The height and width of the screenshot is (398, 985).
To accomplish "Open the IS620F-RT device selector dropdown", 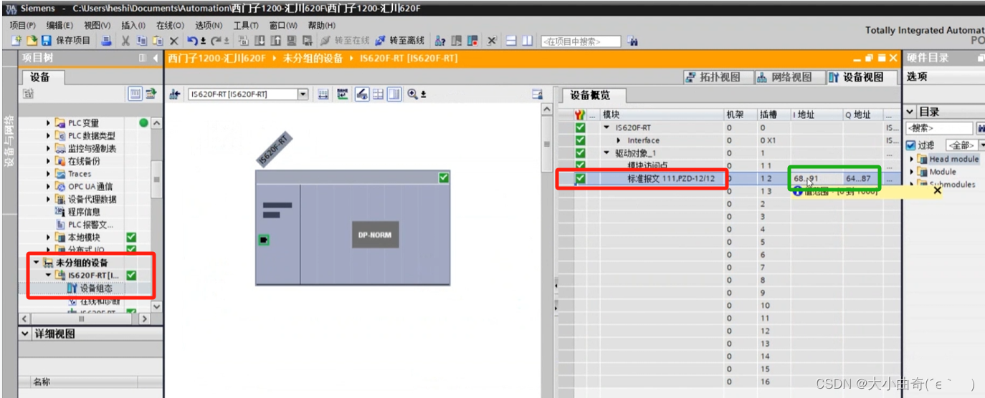I will (303, 94).
